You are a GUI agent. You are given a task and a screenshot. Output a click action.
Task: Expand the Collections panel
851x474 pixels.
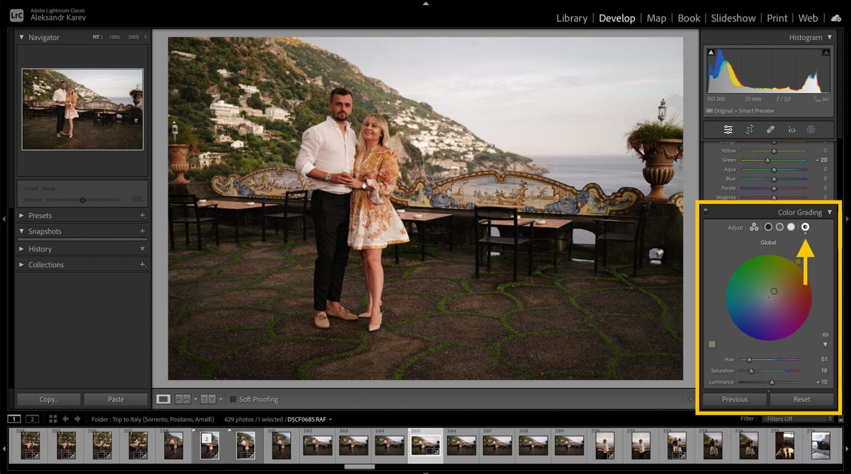pos(46,265)
